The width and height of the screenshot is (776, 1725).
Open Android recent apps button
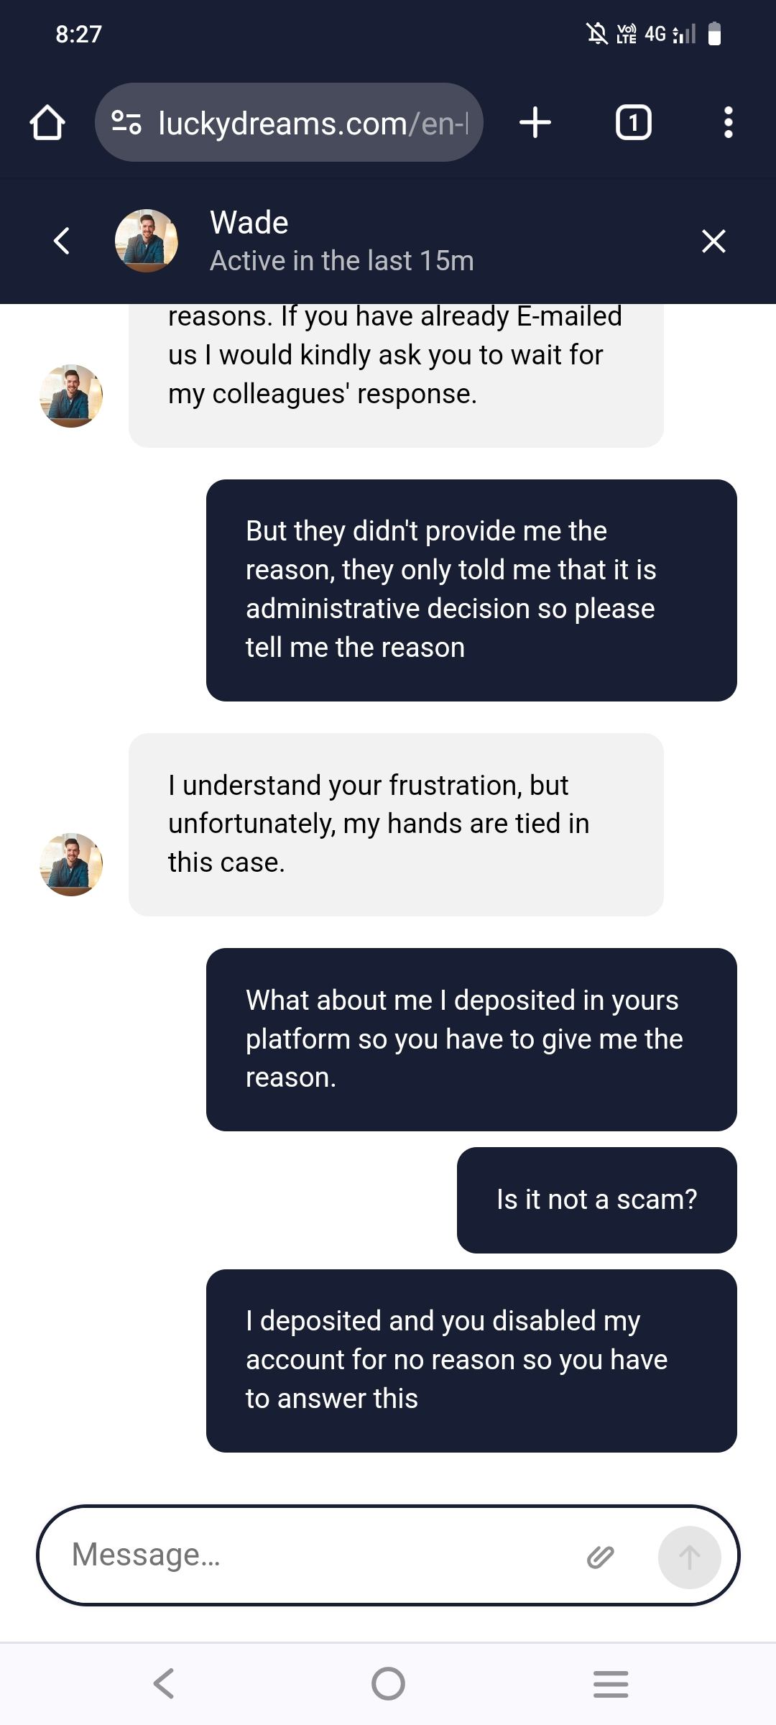point(611,1683)
